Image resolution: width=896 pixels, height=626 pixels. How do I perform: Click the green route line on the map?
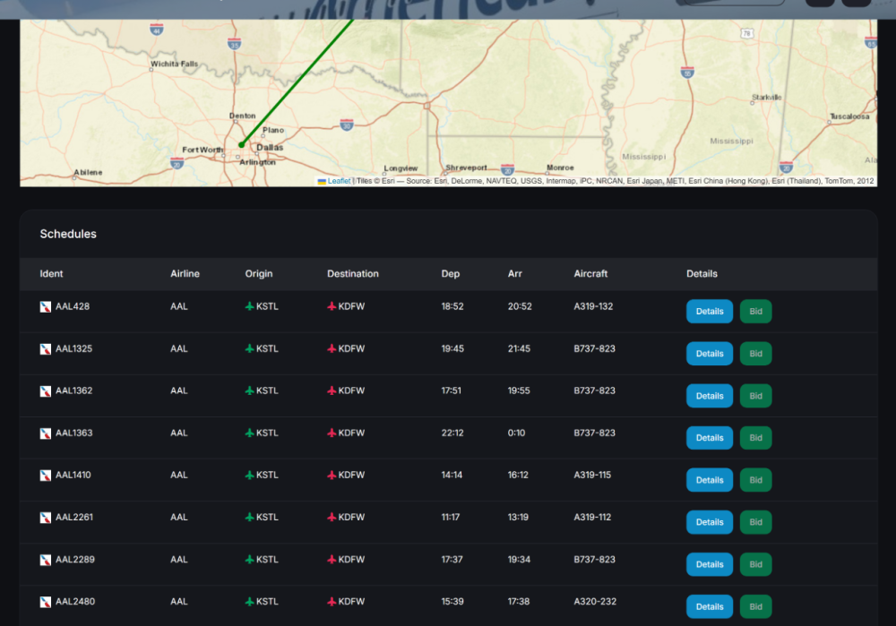pyautogui.click(x=296, y=81)
